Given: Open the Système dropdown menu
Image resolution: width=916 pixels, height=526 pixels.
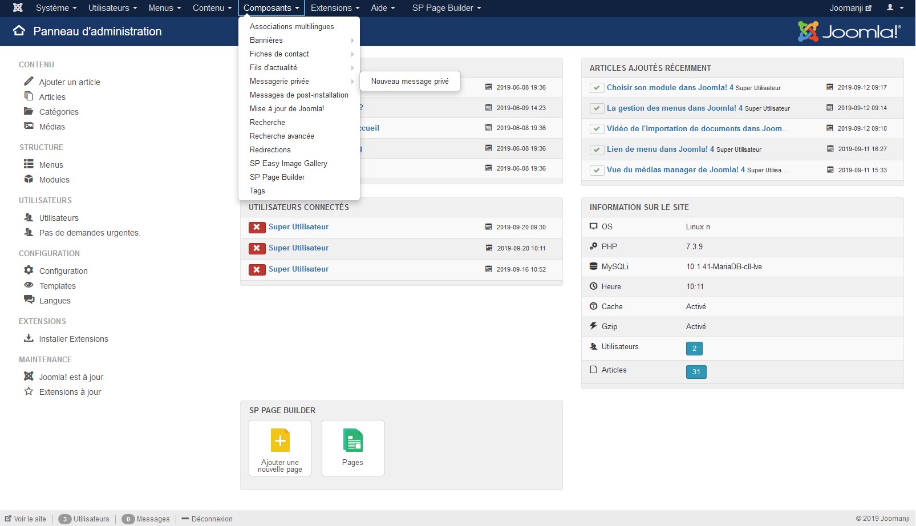Looking at the screenshot, I should point(56,8).
